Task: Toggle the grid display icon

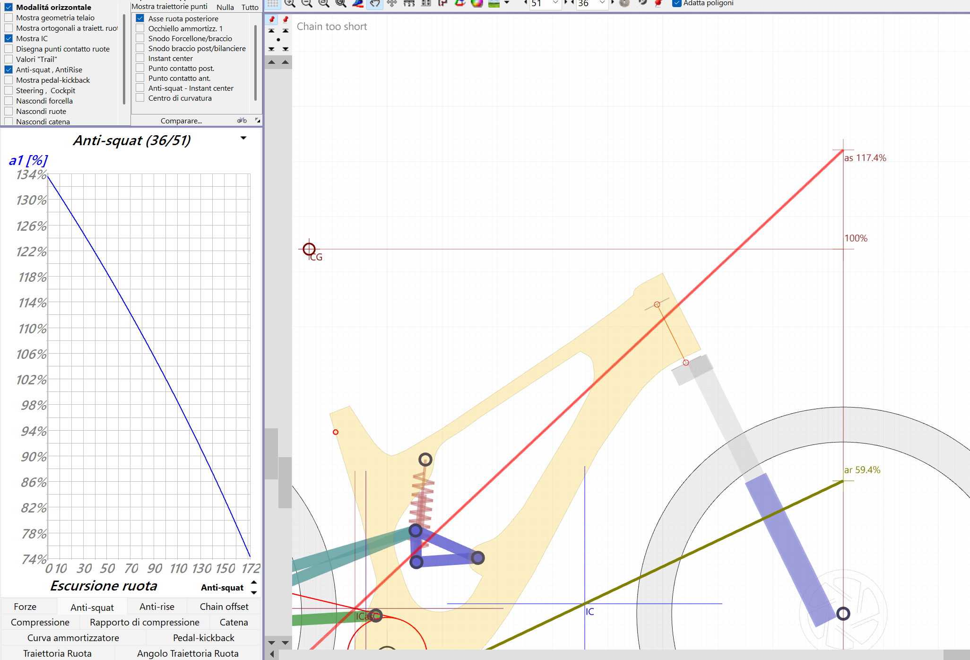Action: 273,3
